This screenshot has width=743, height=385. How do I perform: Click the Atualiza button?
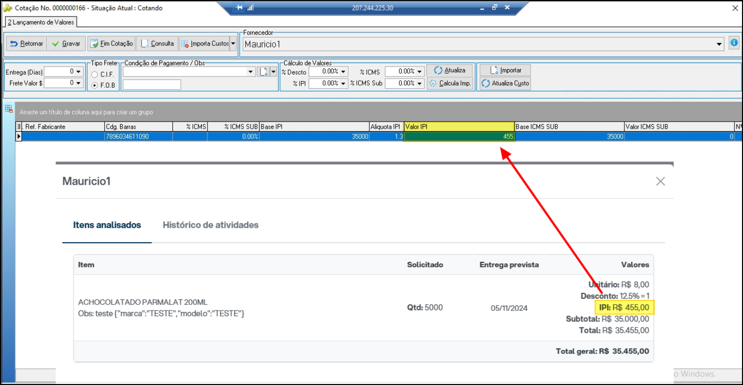click(450, 71)
